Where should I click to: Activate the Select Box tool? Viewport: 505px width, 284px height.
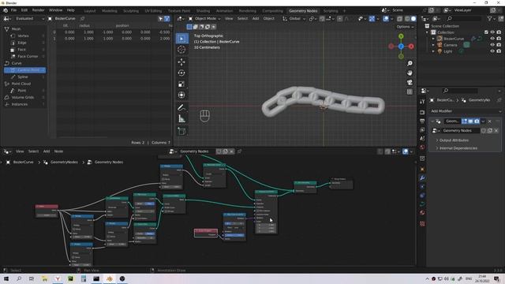tap(181, 39)
